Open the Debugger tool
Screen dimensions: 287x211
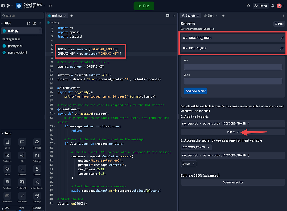tap(37, 157)
